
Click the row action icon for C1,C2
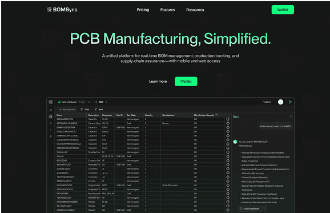pos(228,119)
